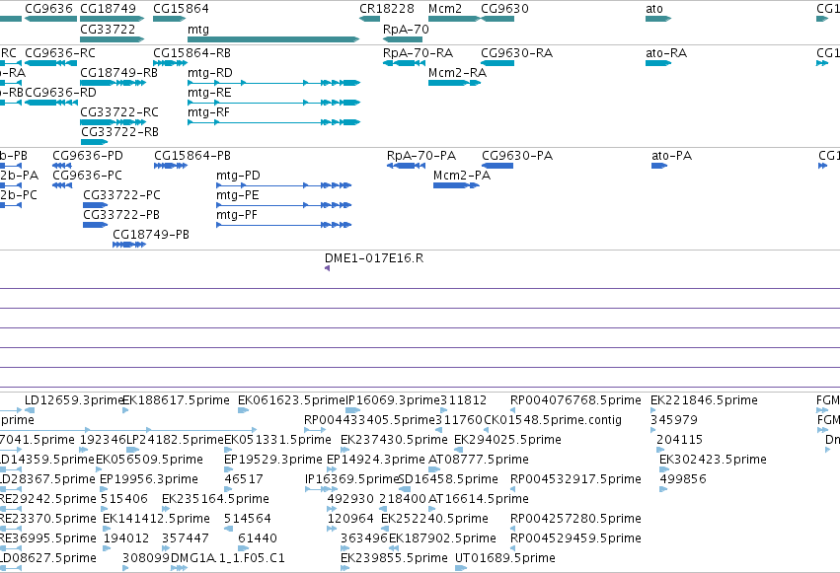Screen dimensions: 840x573
Task: Select EST EK294025.5prime
Action: click(x=508, y=440)
